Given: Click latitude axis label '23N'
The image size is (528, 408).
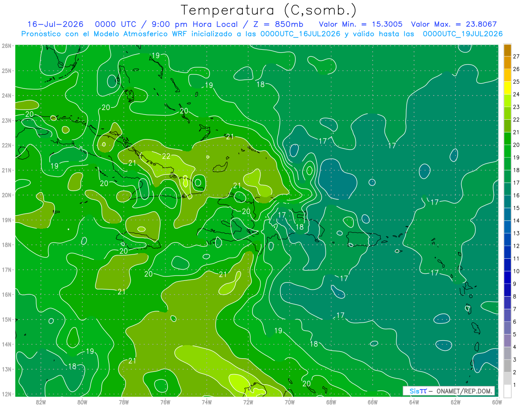Looking at the screenshot, I should [7, 120].
